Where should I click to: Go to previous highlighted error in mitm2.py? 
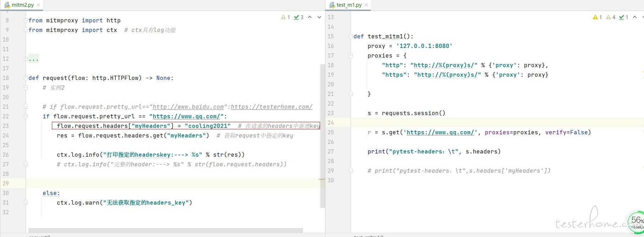pyautogui.click(x=310, y=17)
